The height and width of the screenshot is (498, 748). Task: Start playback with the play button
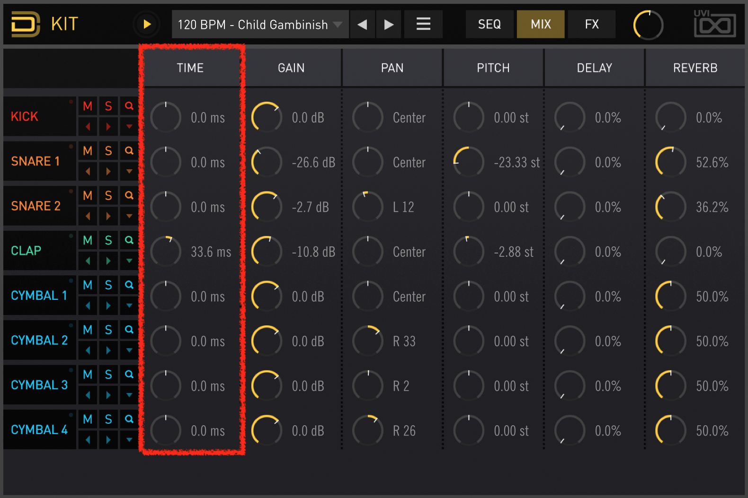coord(147,24)
